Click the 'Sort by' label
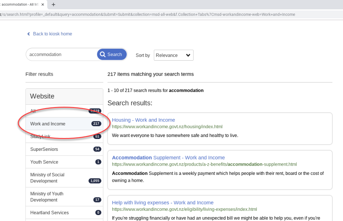The image size is (343, 221). click(143, 55)
